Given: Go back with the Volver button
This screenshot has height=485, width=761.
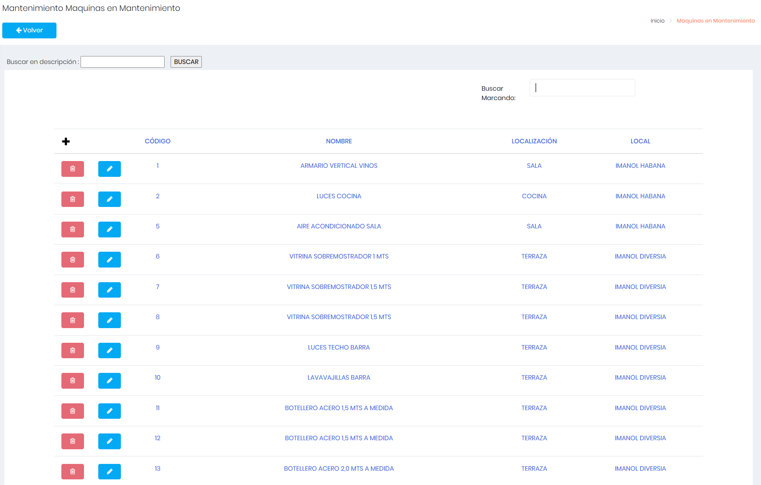Looking at the screenshot, I should [29, 30].
